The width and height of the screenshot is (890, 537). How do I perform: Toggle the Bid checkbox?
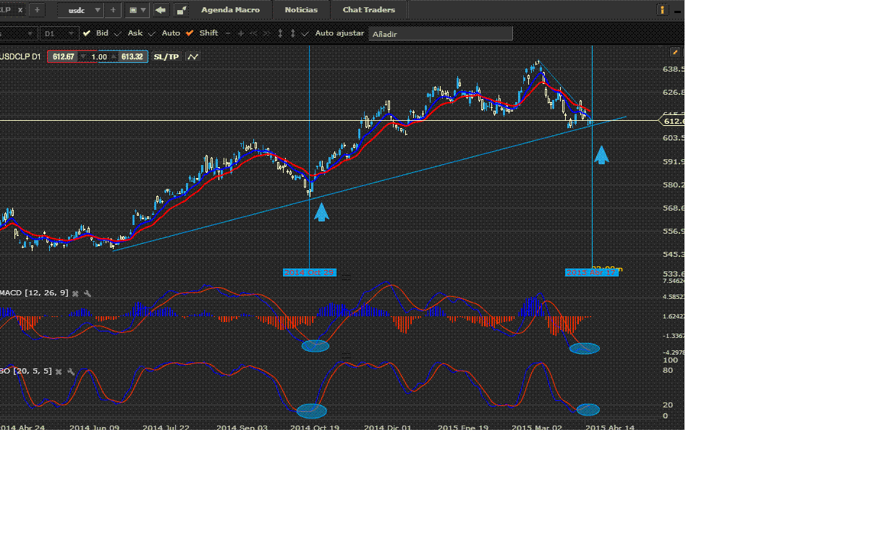(87, 33)
